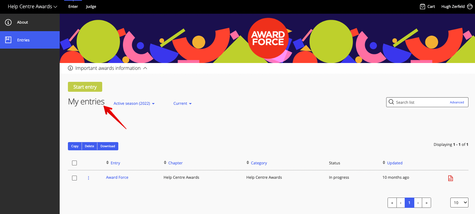Open the Help Centre Awards account dropdown

(33, 7)
